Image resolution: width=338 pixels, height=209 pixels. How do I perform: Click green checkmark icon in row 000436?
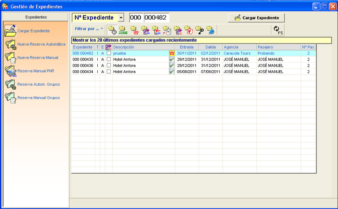pyautogui.click(x=172, y=66)
